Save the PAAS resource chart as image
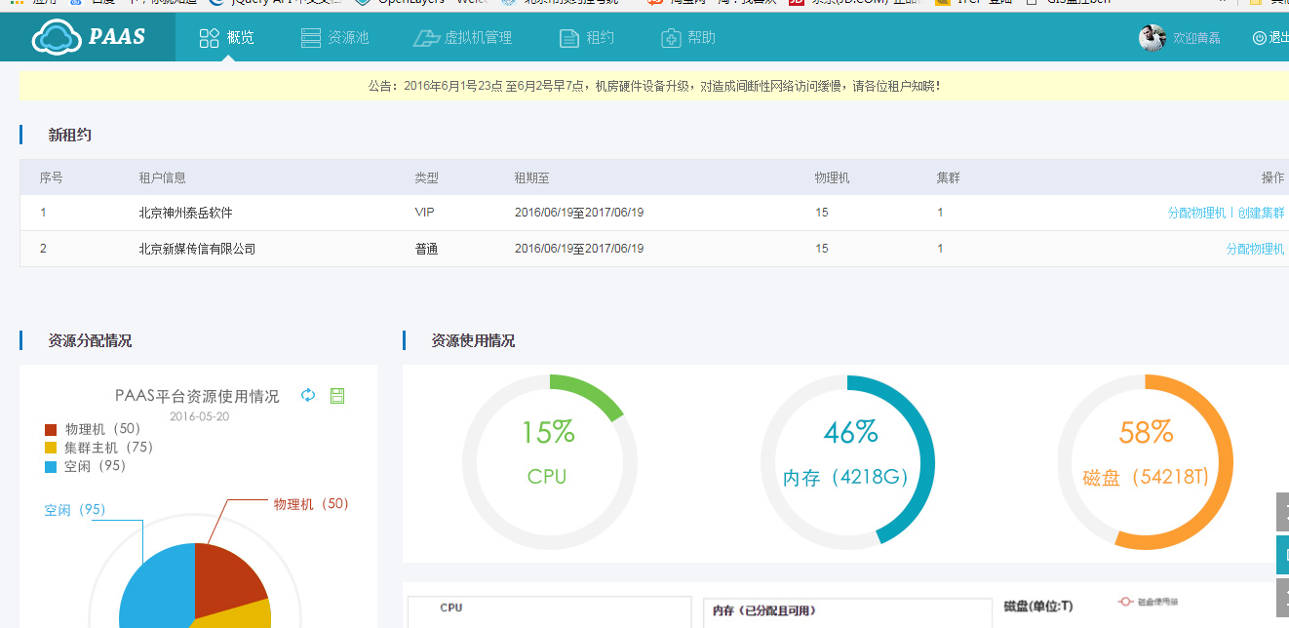 (x=337, y=395)
